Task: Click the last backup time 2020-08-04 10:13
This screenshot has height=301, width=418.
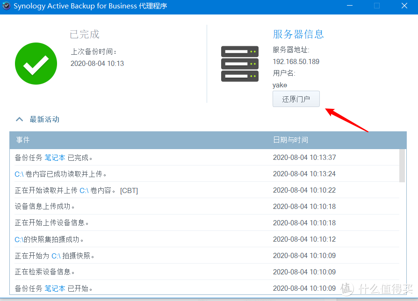Action: point(97,64)
